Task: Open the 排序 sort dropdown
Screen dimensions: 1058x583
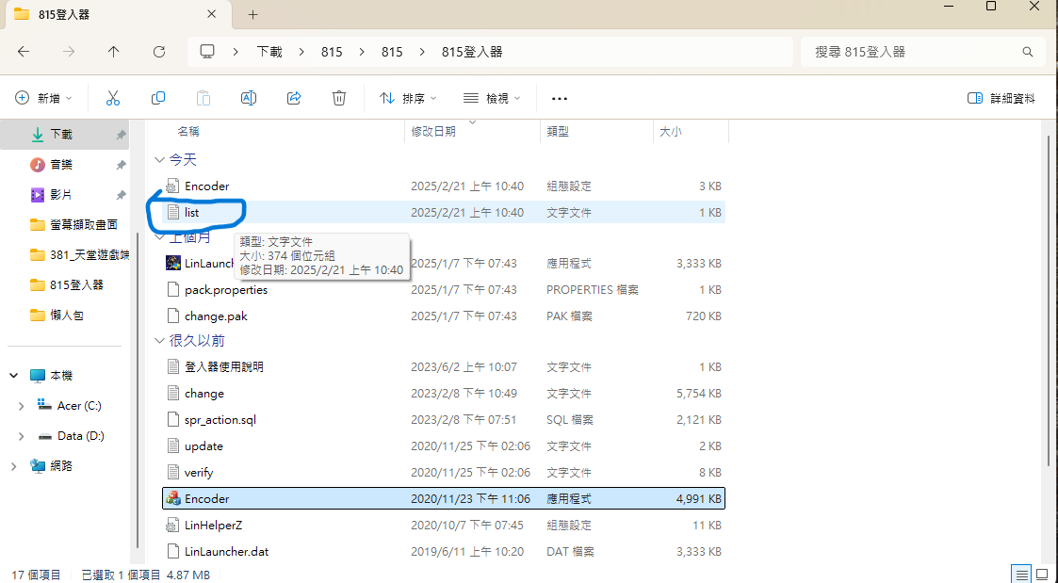Action: pyautogui.click(x=409, y=99)
